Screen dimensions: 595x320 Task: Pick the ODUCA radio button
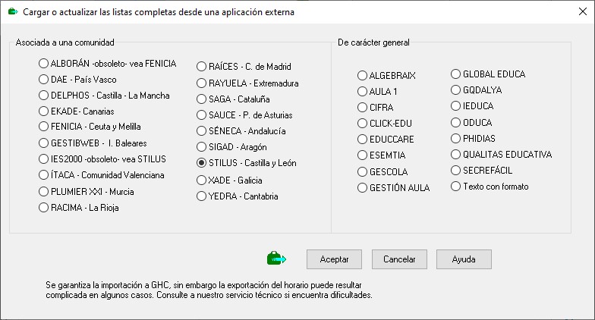(471, 123)
